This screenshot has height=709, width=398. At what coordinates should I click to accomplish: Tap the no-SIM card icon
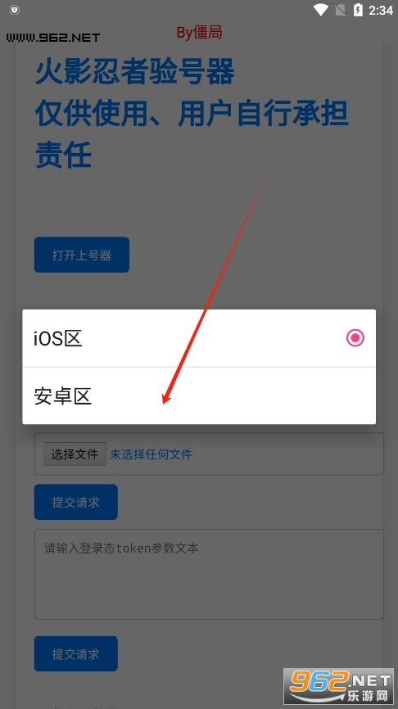click(339, 10)
